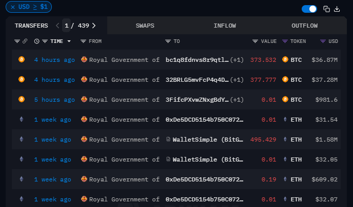
Task: Open '4 hours ago' link on 377.777 row
Action: pyautogui.click(x=54, y=80)
